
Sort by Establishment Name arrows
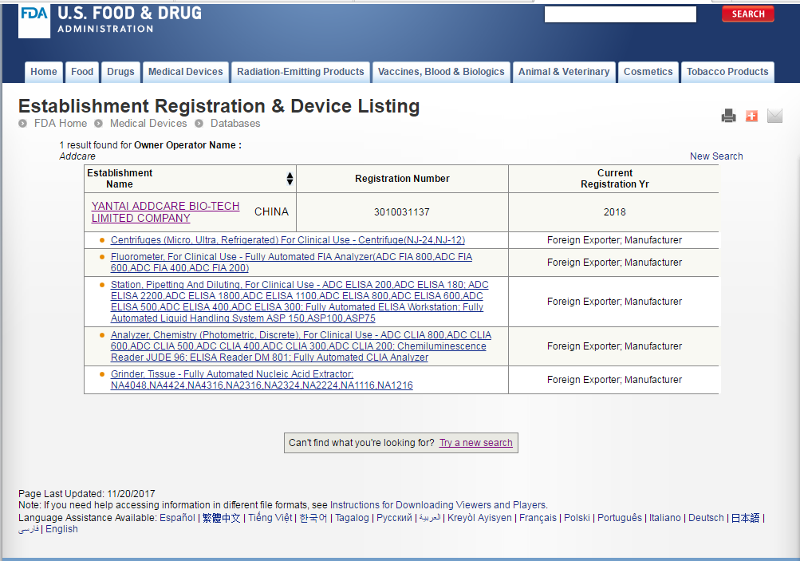[x=290, y=179]
